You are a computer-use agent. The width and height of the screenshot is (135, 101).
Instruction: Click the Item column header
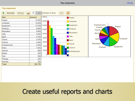click(15, 17)
